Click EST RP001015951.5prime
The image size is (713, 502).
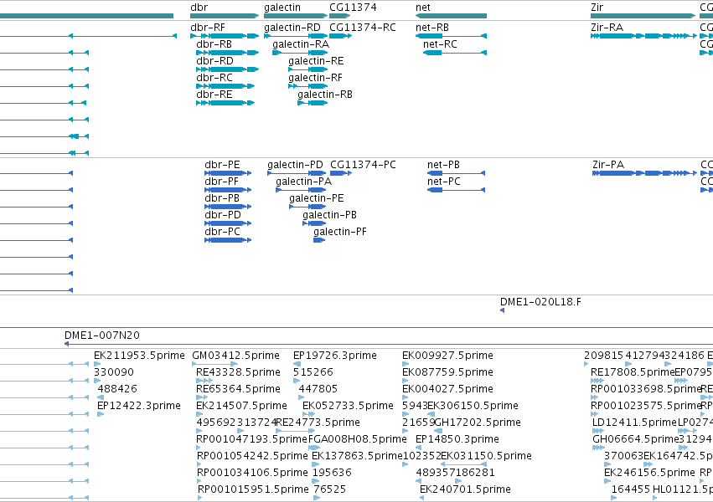tap(254, 489)
